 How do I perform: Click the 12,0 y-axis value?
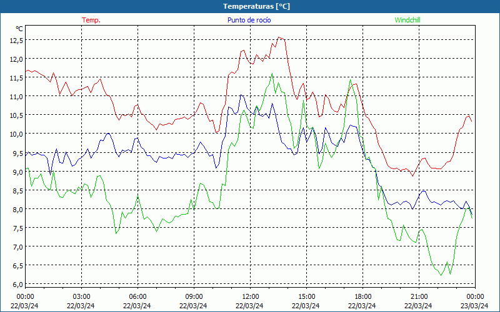pyautogui.click(x=16, y=59)
